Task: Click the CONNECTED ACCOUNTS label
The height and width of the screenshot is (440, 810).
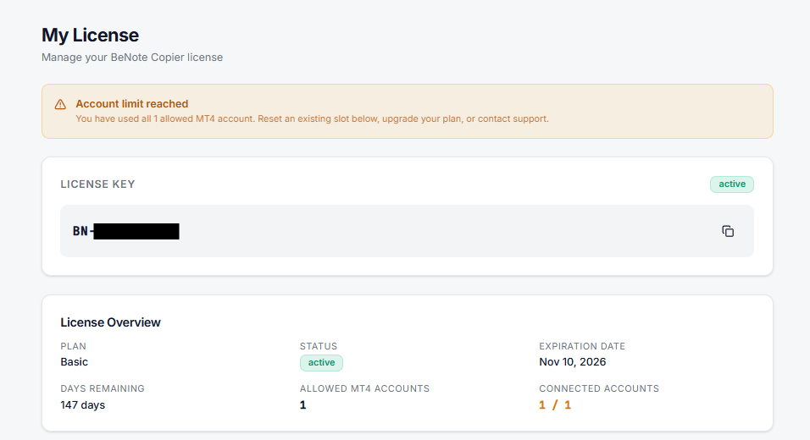Action: [x=599, y=388]
